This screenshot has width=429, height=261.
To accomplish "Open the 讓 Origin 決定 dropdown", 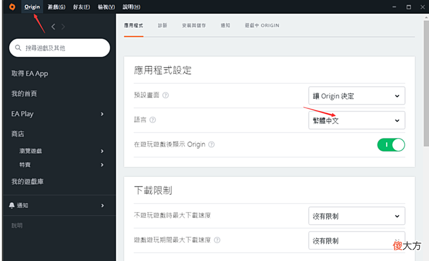I will 356,96.
